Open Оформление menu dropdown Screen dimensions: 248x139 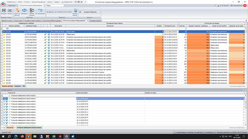coord(68,2)
